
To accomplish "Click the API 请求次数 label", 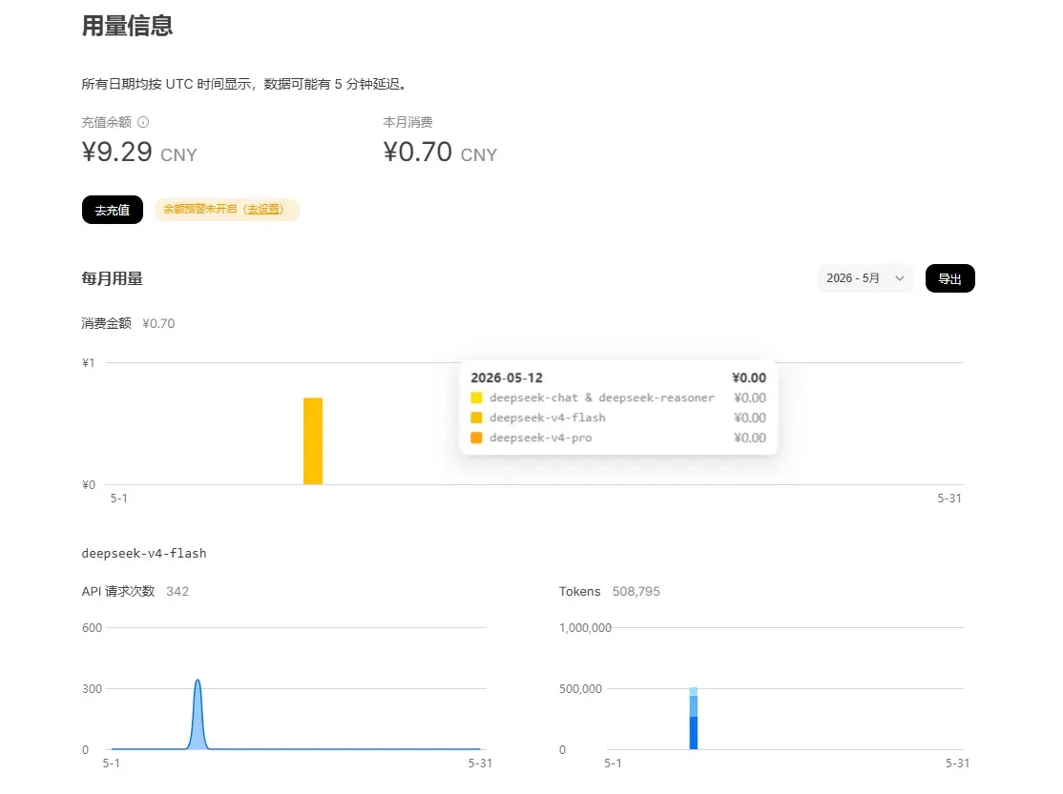I will coord(118,591).
